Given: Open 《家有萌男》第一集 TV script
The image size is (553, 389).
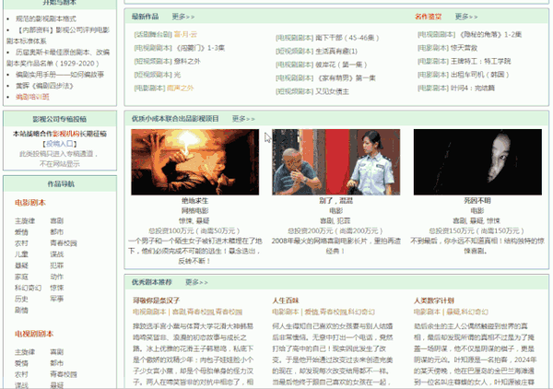Looking at the screenshot, I should point(346,78).
